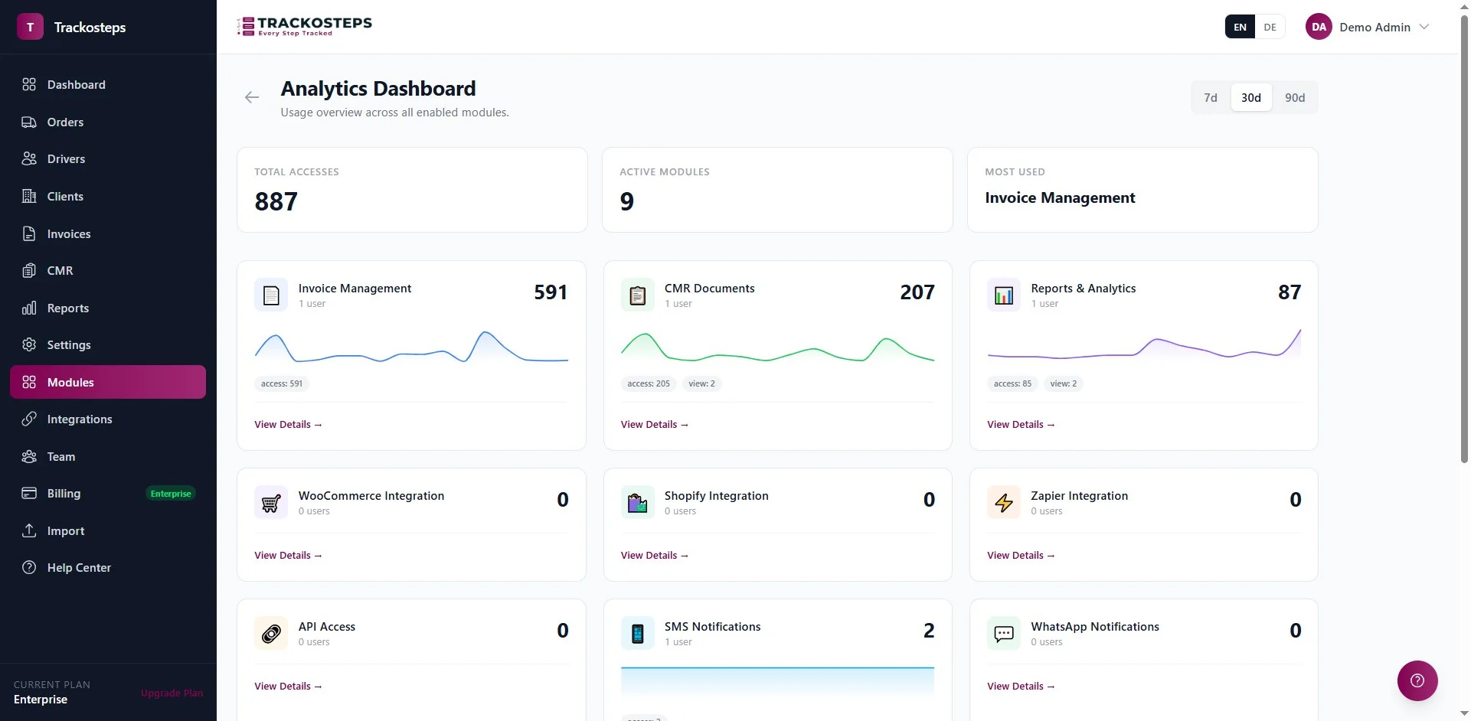1471x721 pixels.
Task: Click the SMS Notifications phone icon
Action: [638, 634]
